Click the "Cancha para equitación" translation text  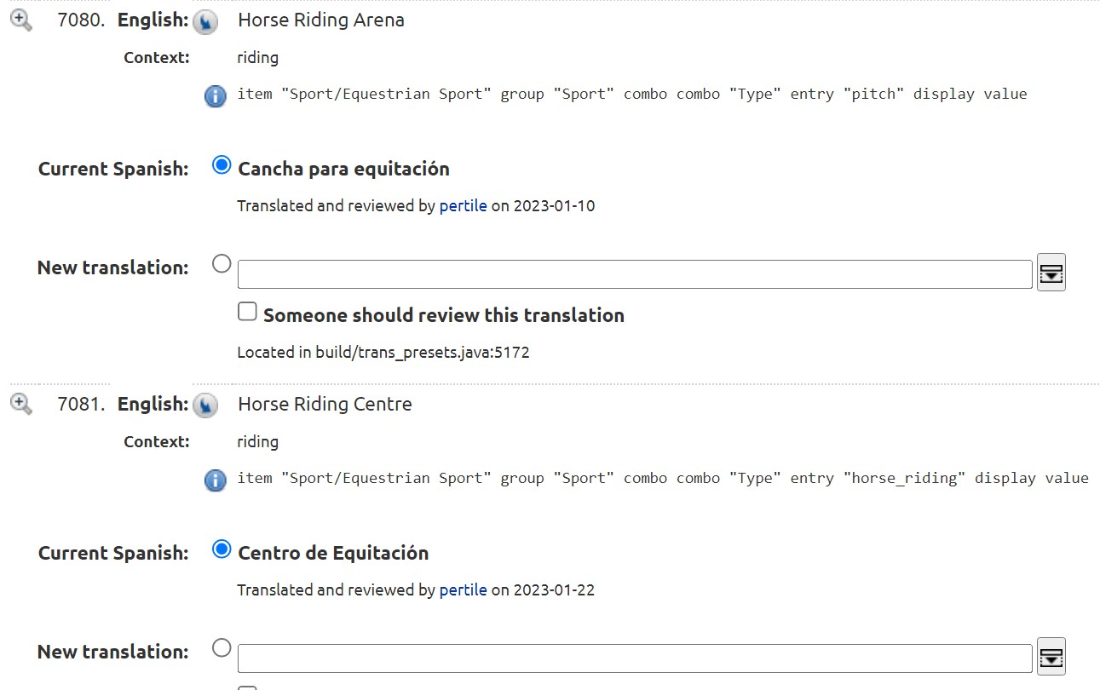pos(343,169)
